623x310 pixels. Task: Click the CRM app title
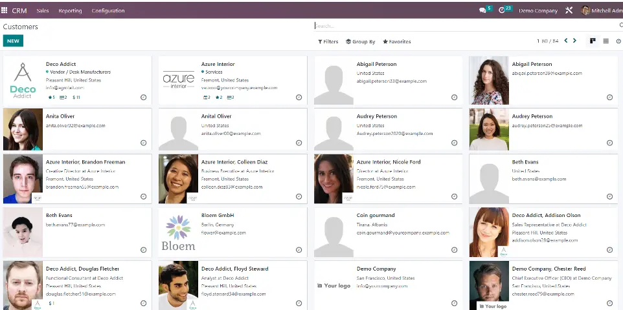19,11
